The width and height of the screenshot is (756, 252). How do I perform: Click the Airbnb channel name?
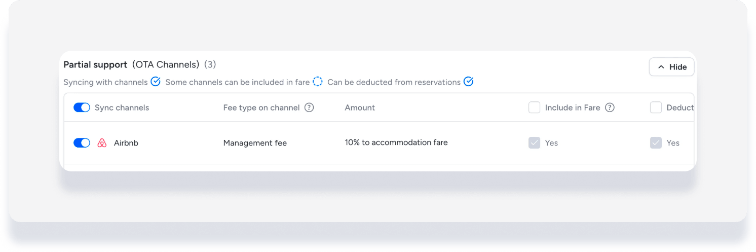tap(126, 143)
